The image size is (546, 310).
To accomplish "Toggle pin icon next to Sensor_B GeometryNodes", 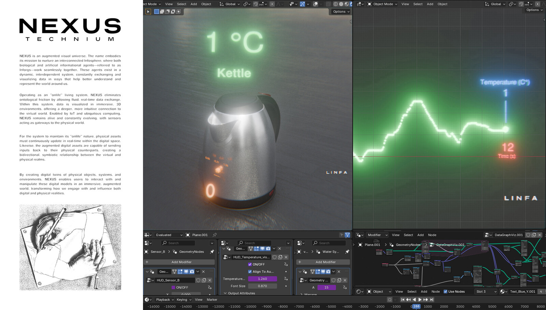I will pyautogui.click(x=212, y=252).
